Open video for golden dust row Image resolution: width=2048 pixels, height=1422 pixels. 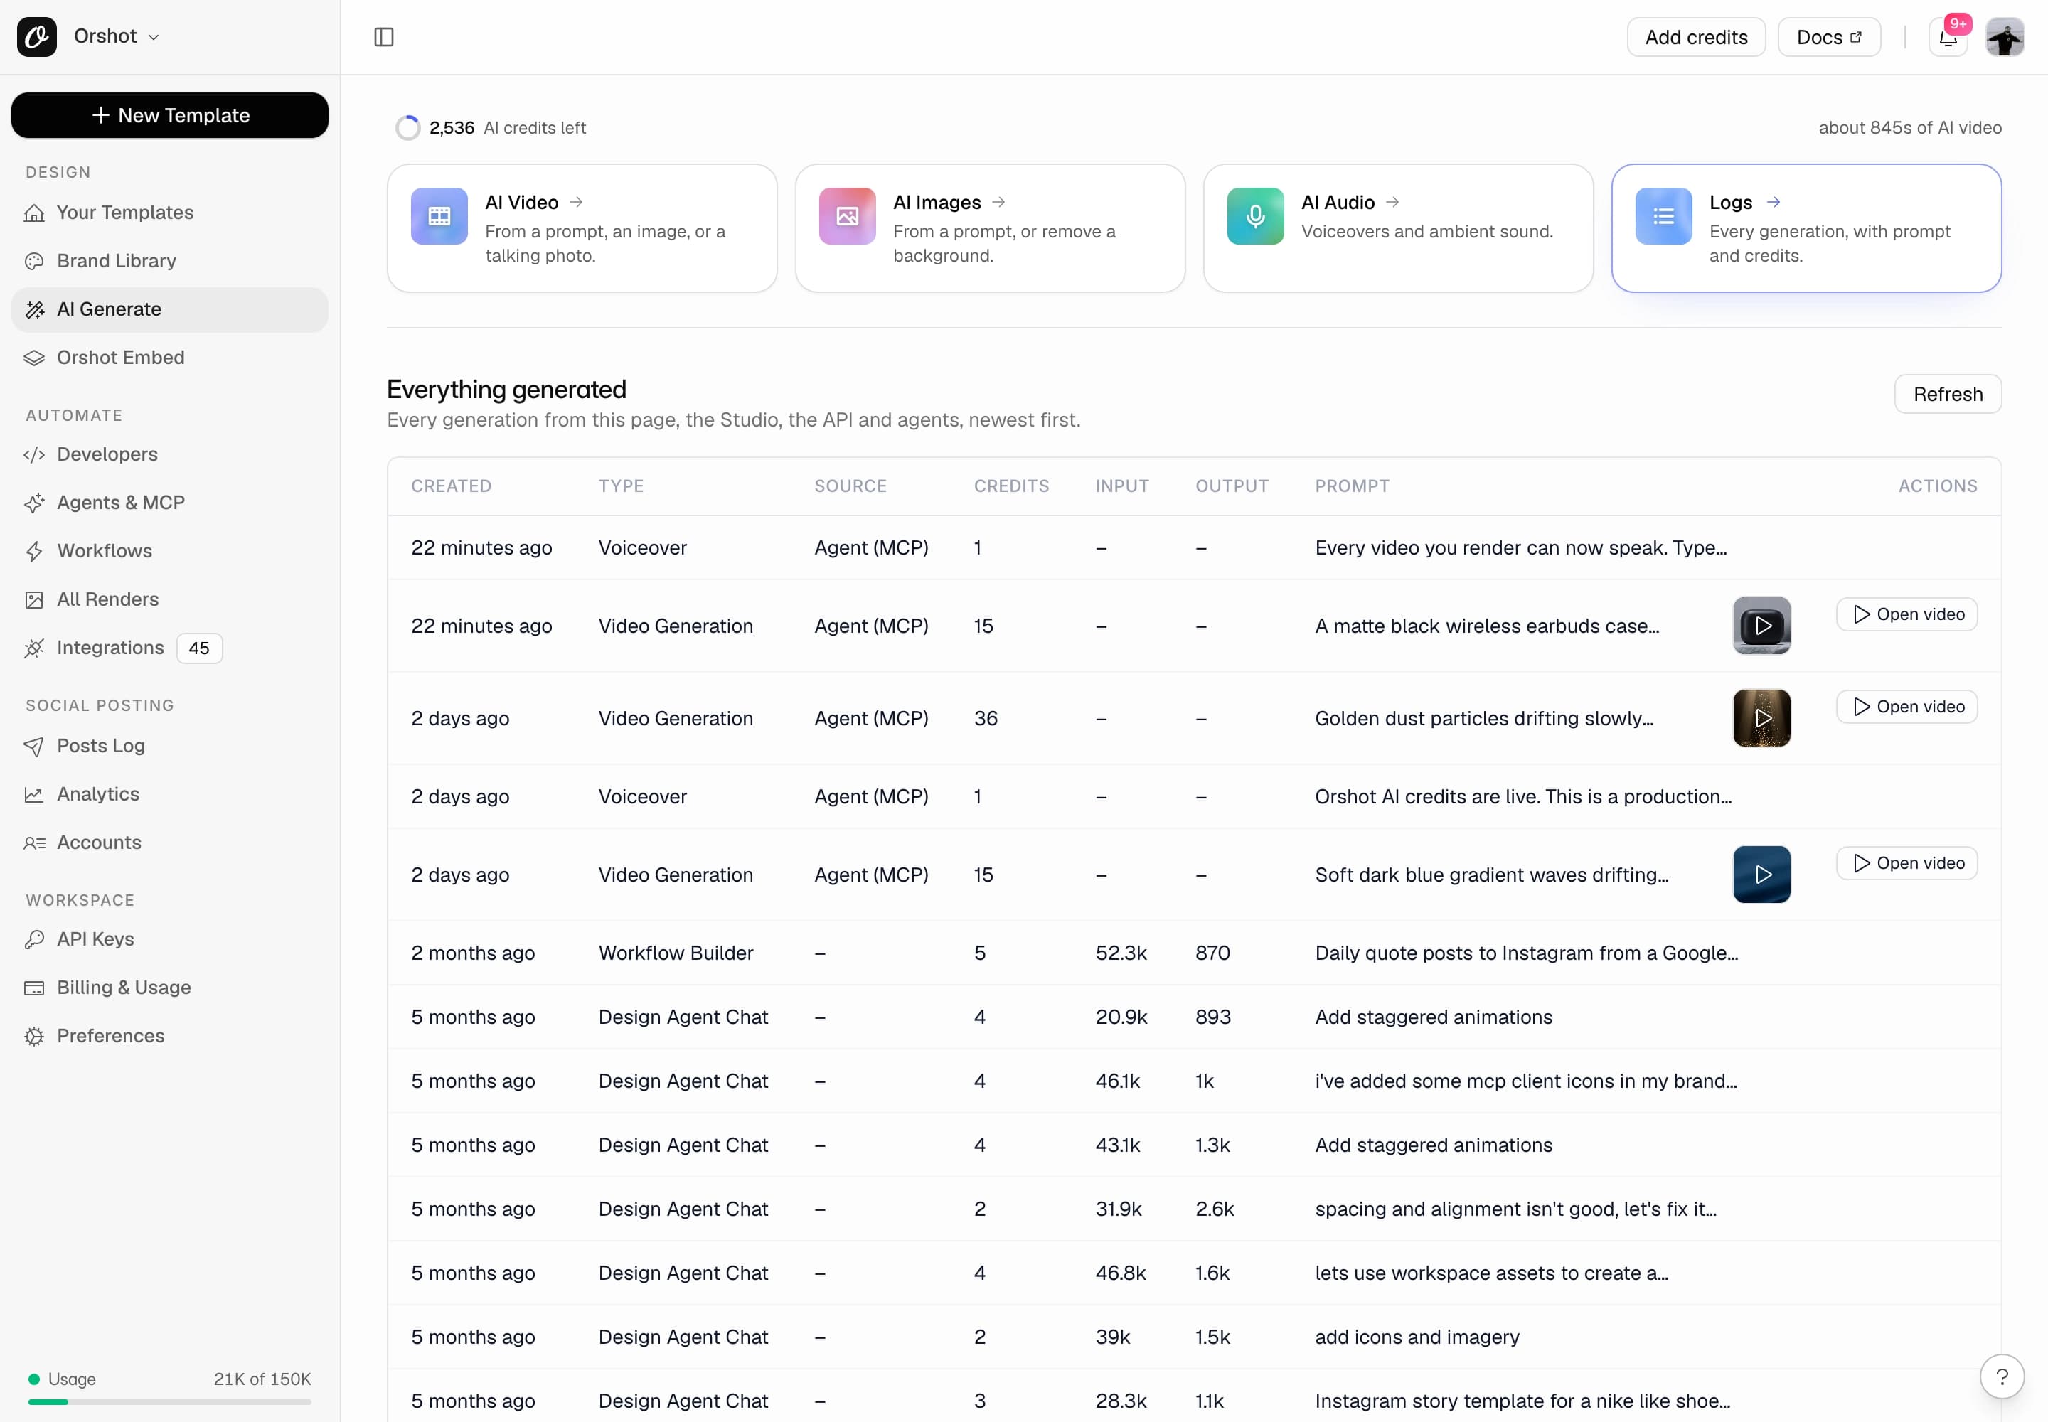pos(1906,707)
